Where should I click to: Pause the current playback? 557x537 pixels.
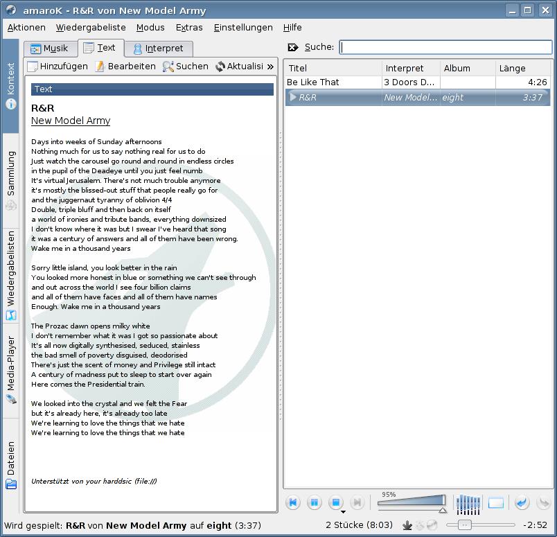(x=314, y=502)
